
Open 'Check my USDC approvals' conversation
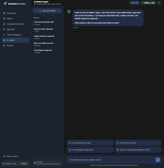pos(47,30)
